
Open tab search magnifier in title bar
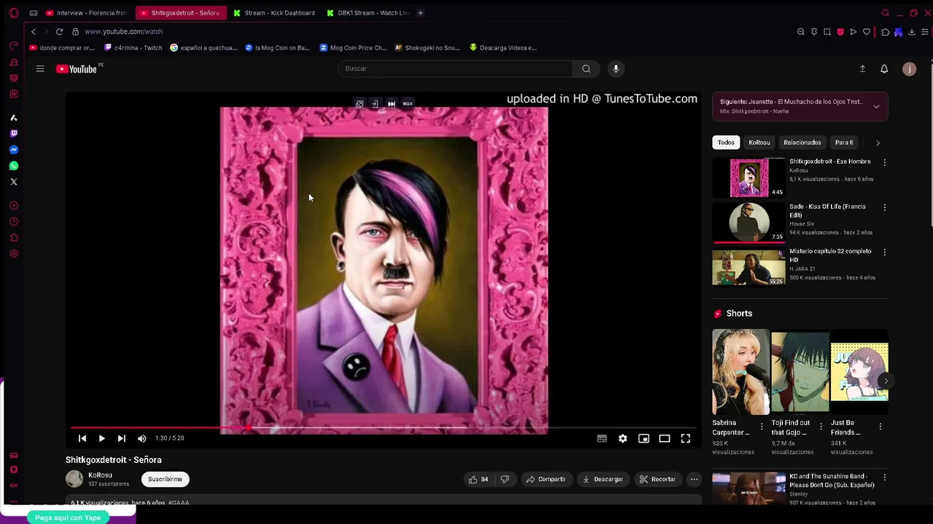pyautogui.click(x=886, y=13)
